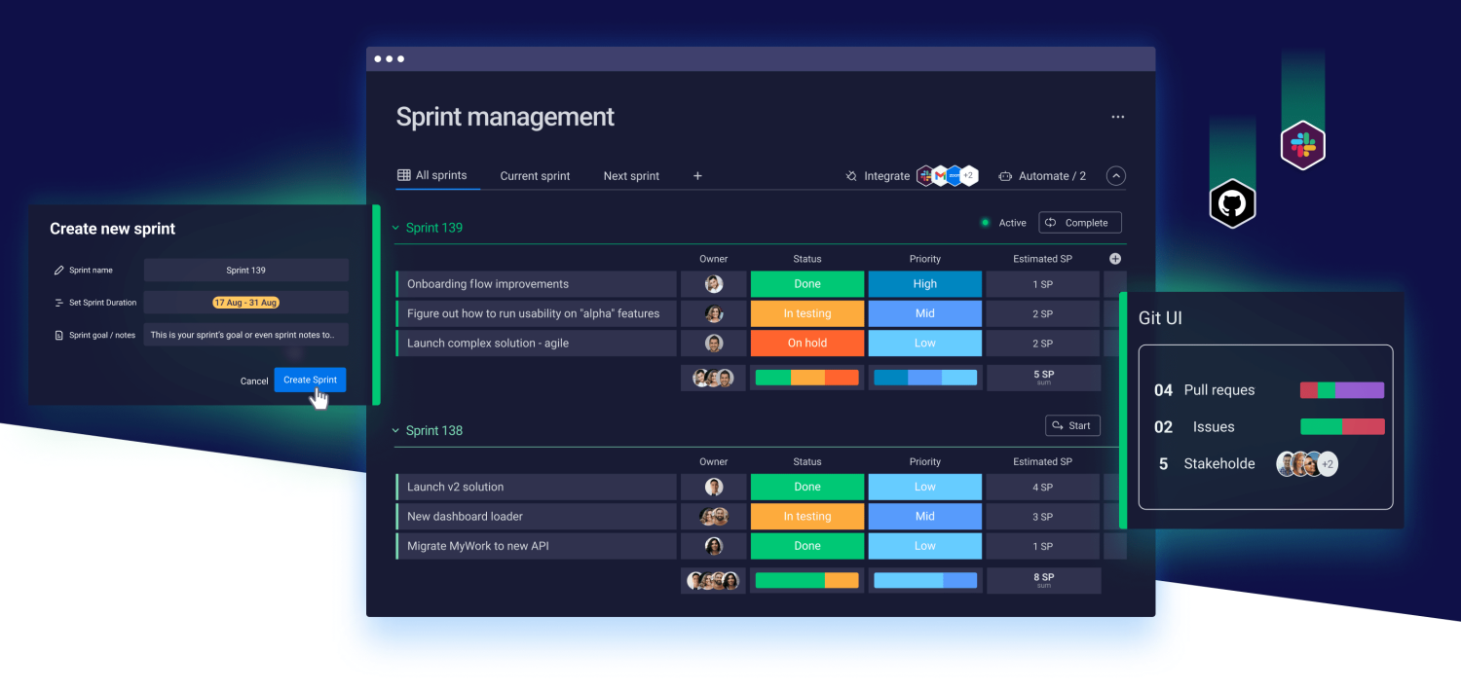
Task: Cancel the Create new sprint dialog
Action: click(x=254, y=381)
